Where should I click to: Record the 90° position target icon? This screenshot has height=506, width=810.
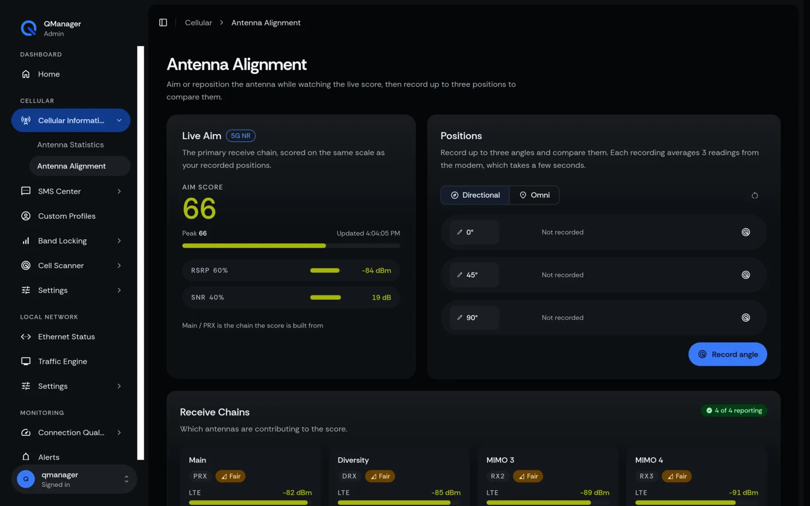pos(746,318)
